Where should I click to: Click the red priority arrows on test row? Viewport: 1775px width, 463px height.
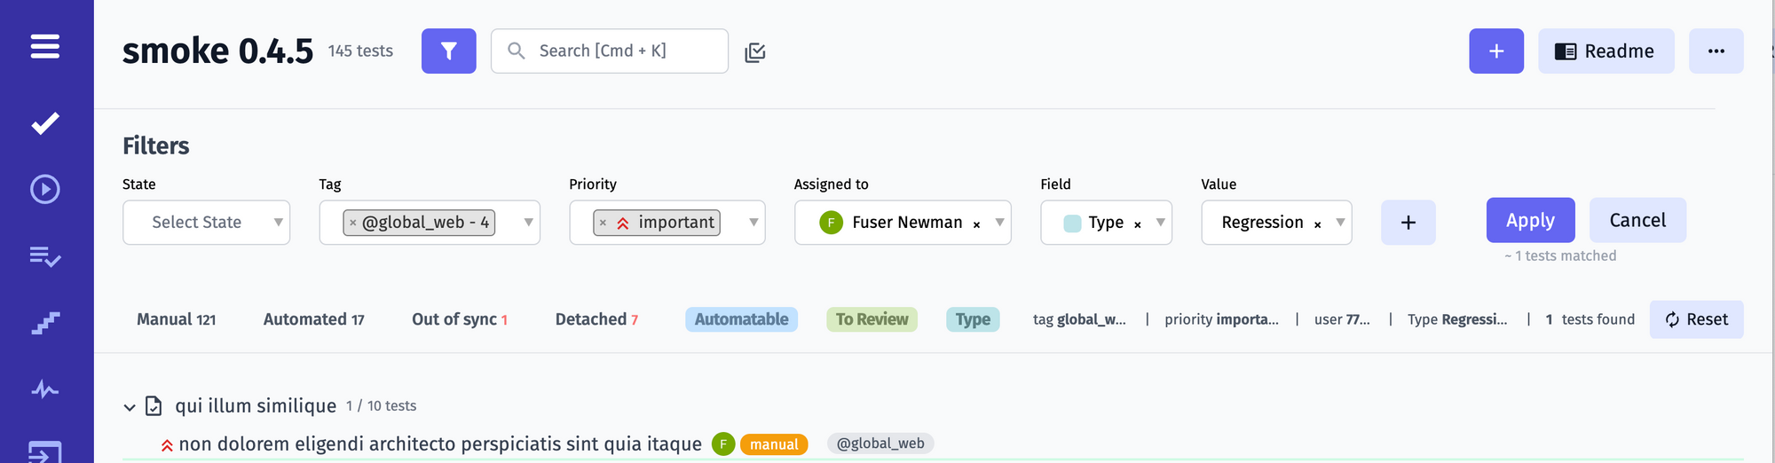(167, 445)
